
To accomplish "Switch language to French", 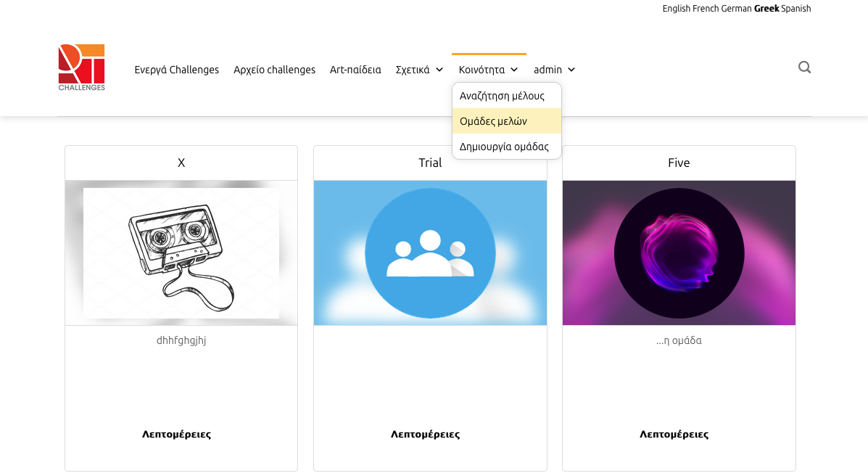I will coord(706,9).
